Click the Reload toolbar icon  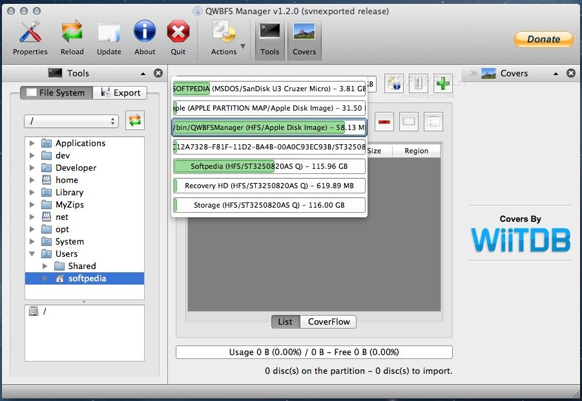[72, 38]
